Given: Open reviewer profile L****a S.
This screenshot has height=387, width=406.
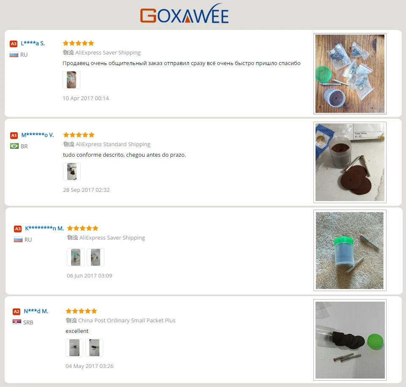Looking at the screenshot, I should 33,43.
